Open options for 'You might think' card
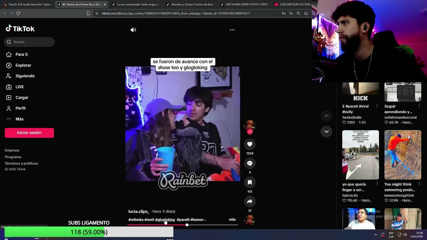This screenshot has height=240, width=427. (419, 184)
